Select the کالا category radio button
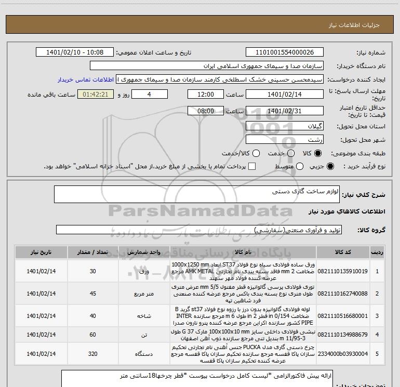The height and width of the screenshot is (387, 400). [318, 153]
